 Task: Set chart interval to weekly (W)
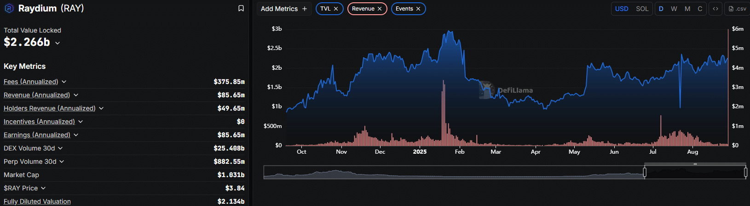[674, 9]
